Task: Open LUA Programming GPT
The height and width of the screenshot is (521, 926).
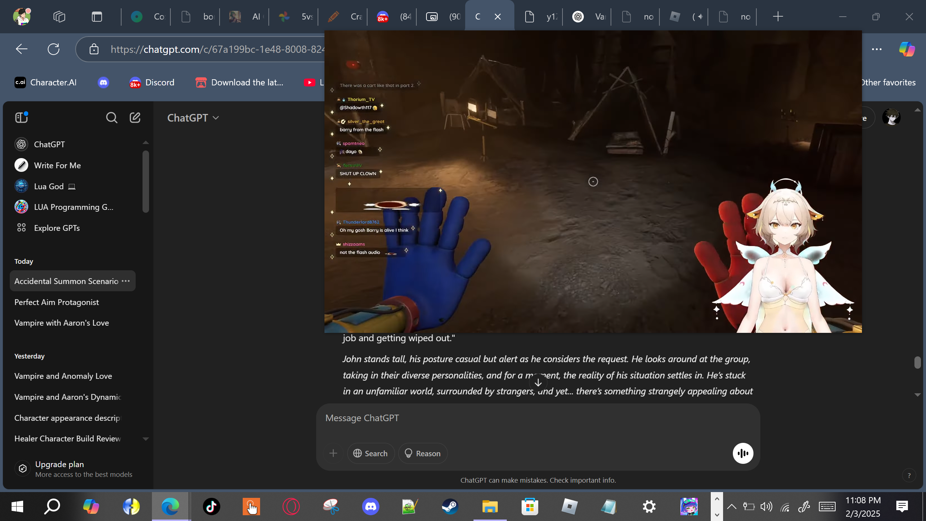Action: [x=72, y=207]
